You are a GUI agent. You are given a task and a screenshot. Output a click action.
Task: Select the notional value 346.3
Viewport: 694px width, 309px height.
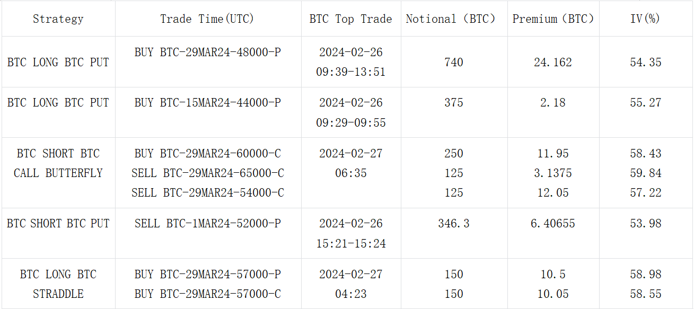pos(454,223)
